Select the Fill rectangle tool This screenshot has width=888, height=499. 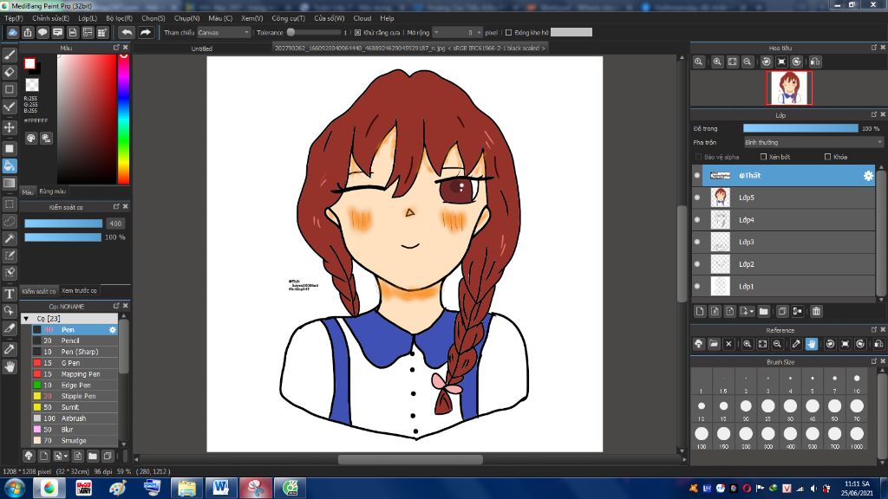(10, 148)
